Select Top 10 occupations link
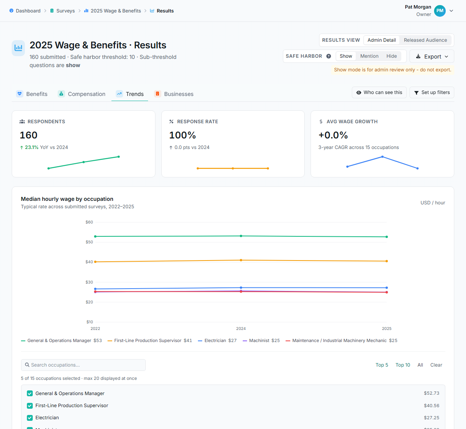The width and height of the screenshot is (466, 429). coord(403,365)
